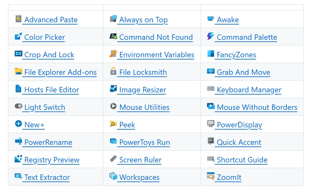Click the Environment Variables wrench icon
Image resolution: width=321 pixels, height=192 pixels.
point(113,54)
